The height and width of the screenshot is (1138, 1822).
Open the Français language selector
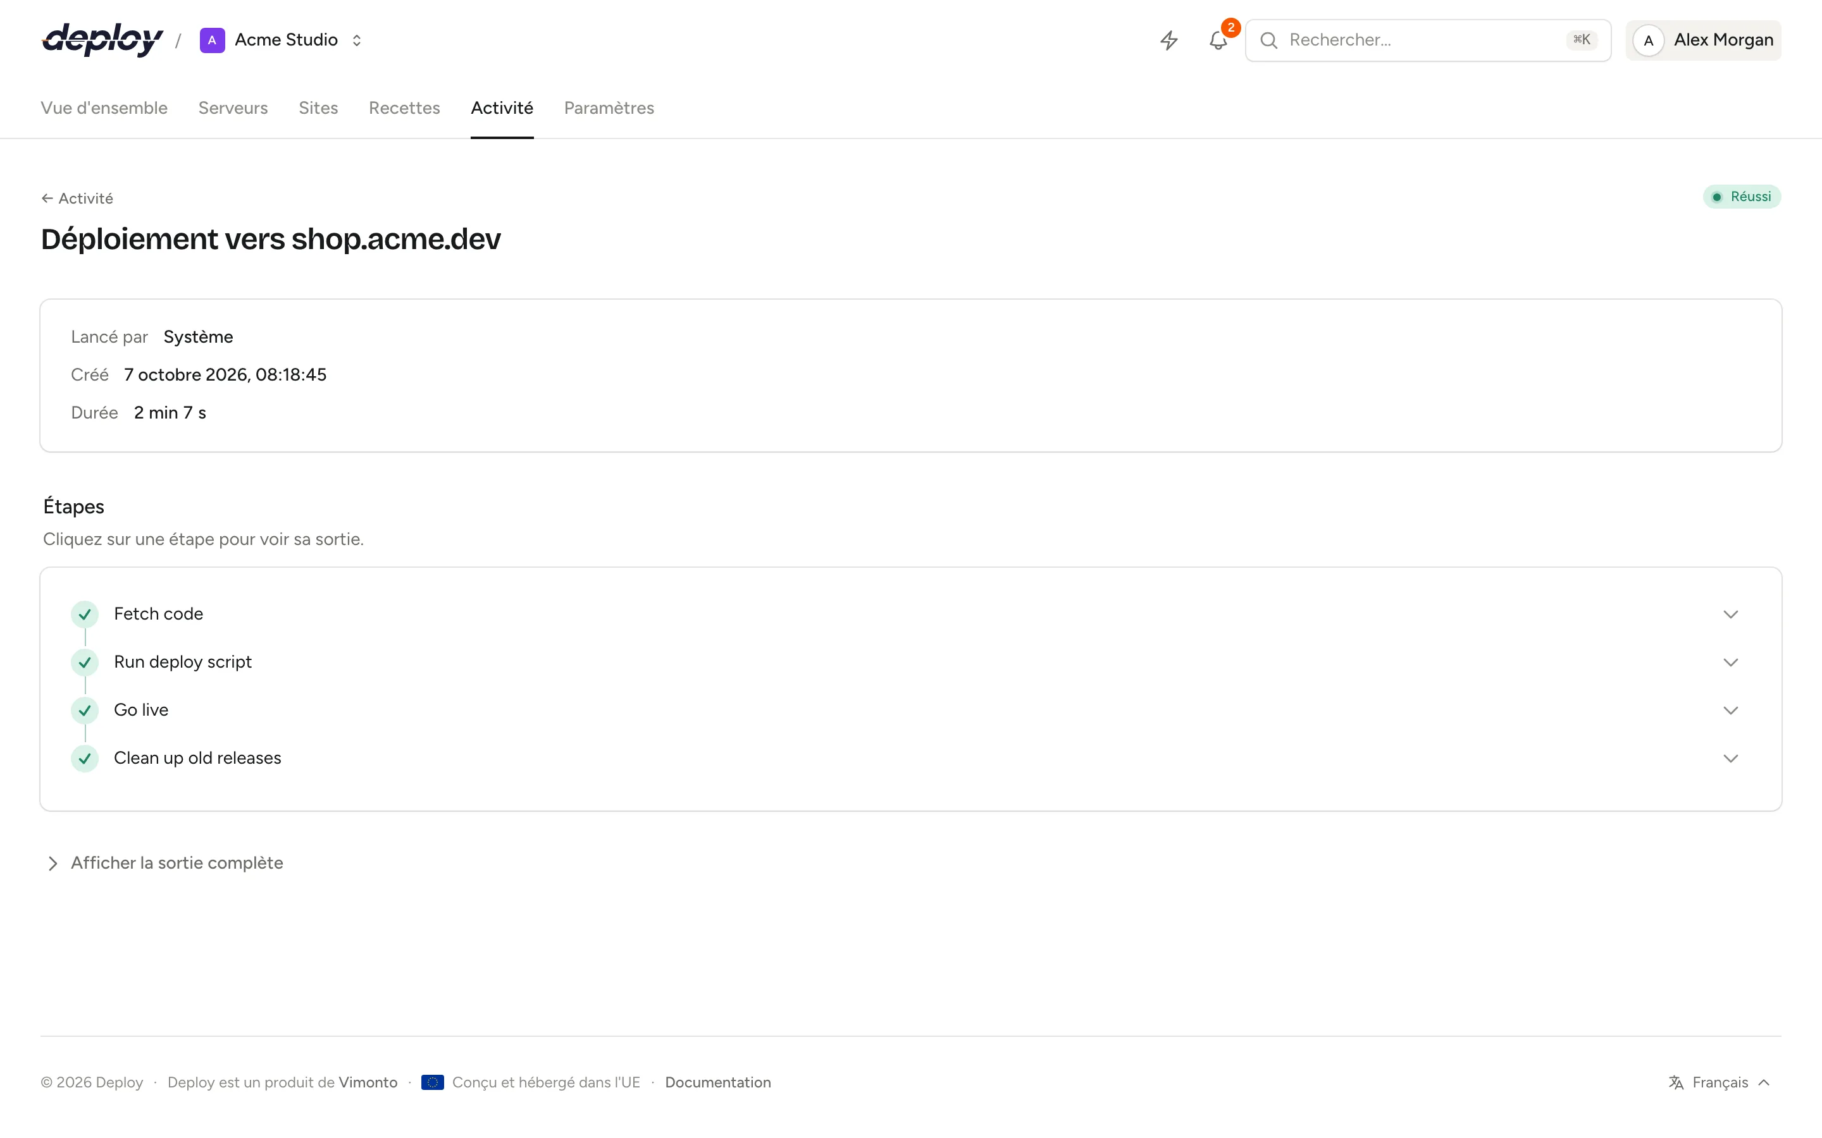tap(1720, 1082)
